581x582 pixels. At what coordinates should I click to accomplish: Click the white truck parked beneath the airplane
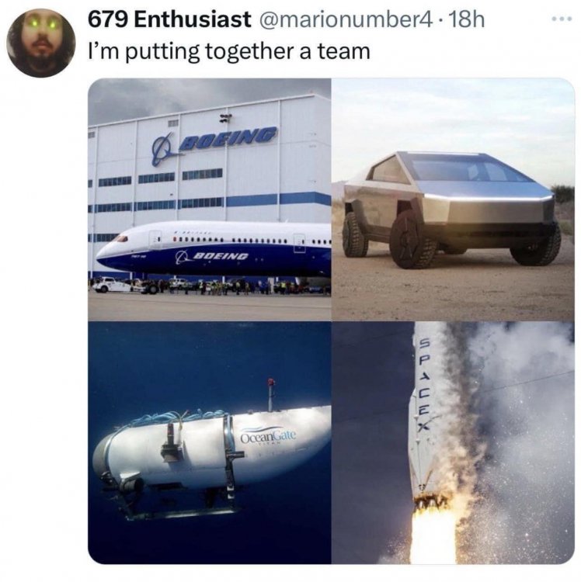pyautogui.click(x=112, y=284)
